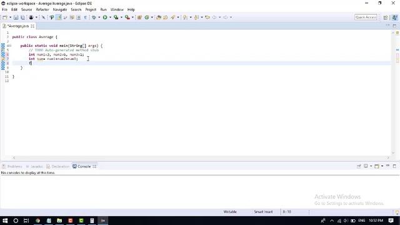Open the Open Console dropdown arrow
The width and height of the screenshot is (400, 225).
coord(382,166)
